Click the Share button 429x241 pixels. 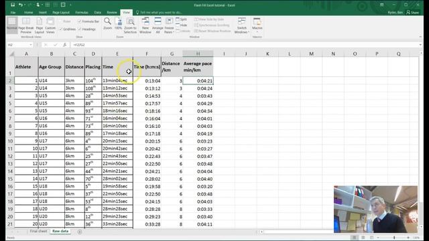pos(413,13)
